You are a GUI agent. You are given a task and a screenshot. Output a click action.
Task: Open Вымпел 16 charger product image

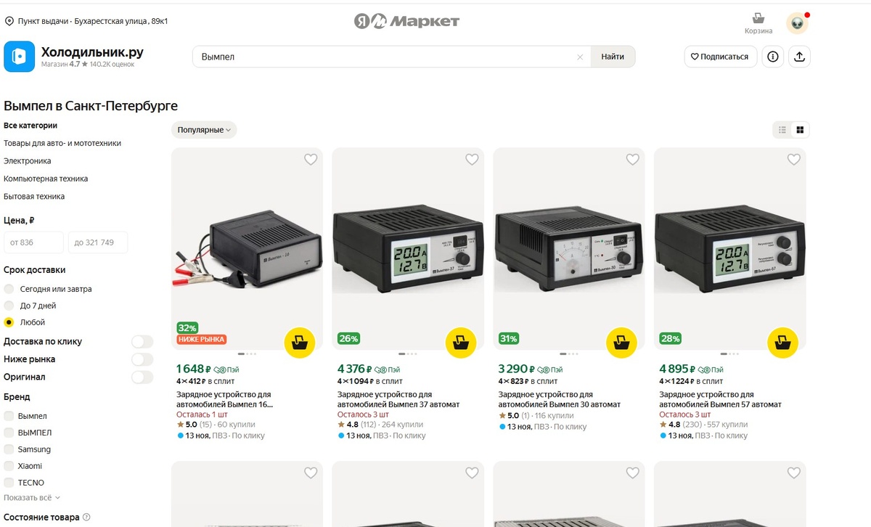247,249
